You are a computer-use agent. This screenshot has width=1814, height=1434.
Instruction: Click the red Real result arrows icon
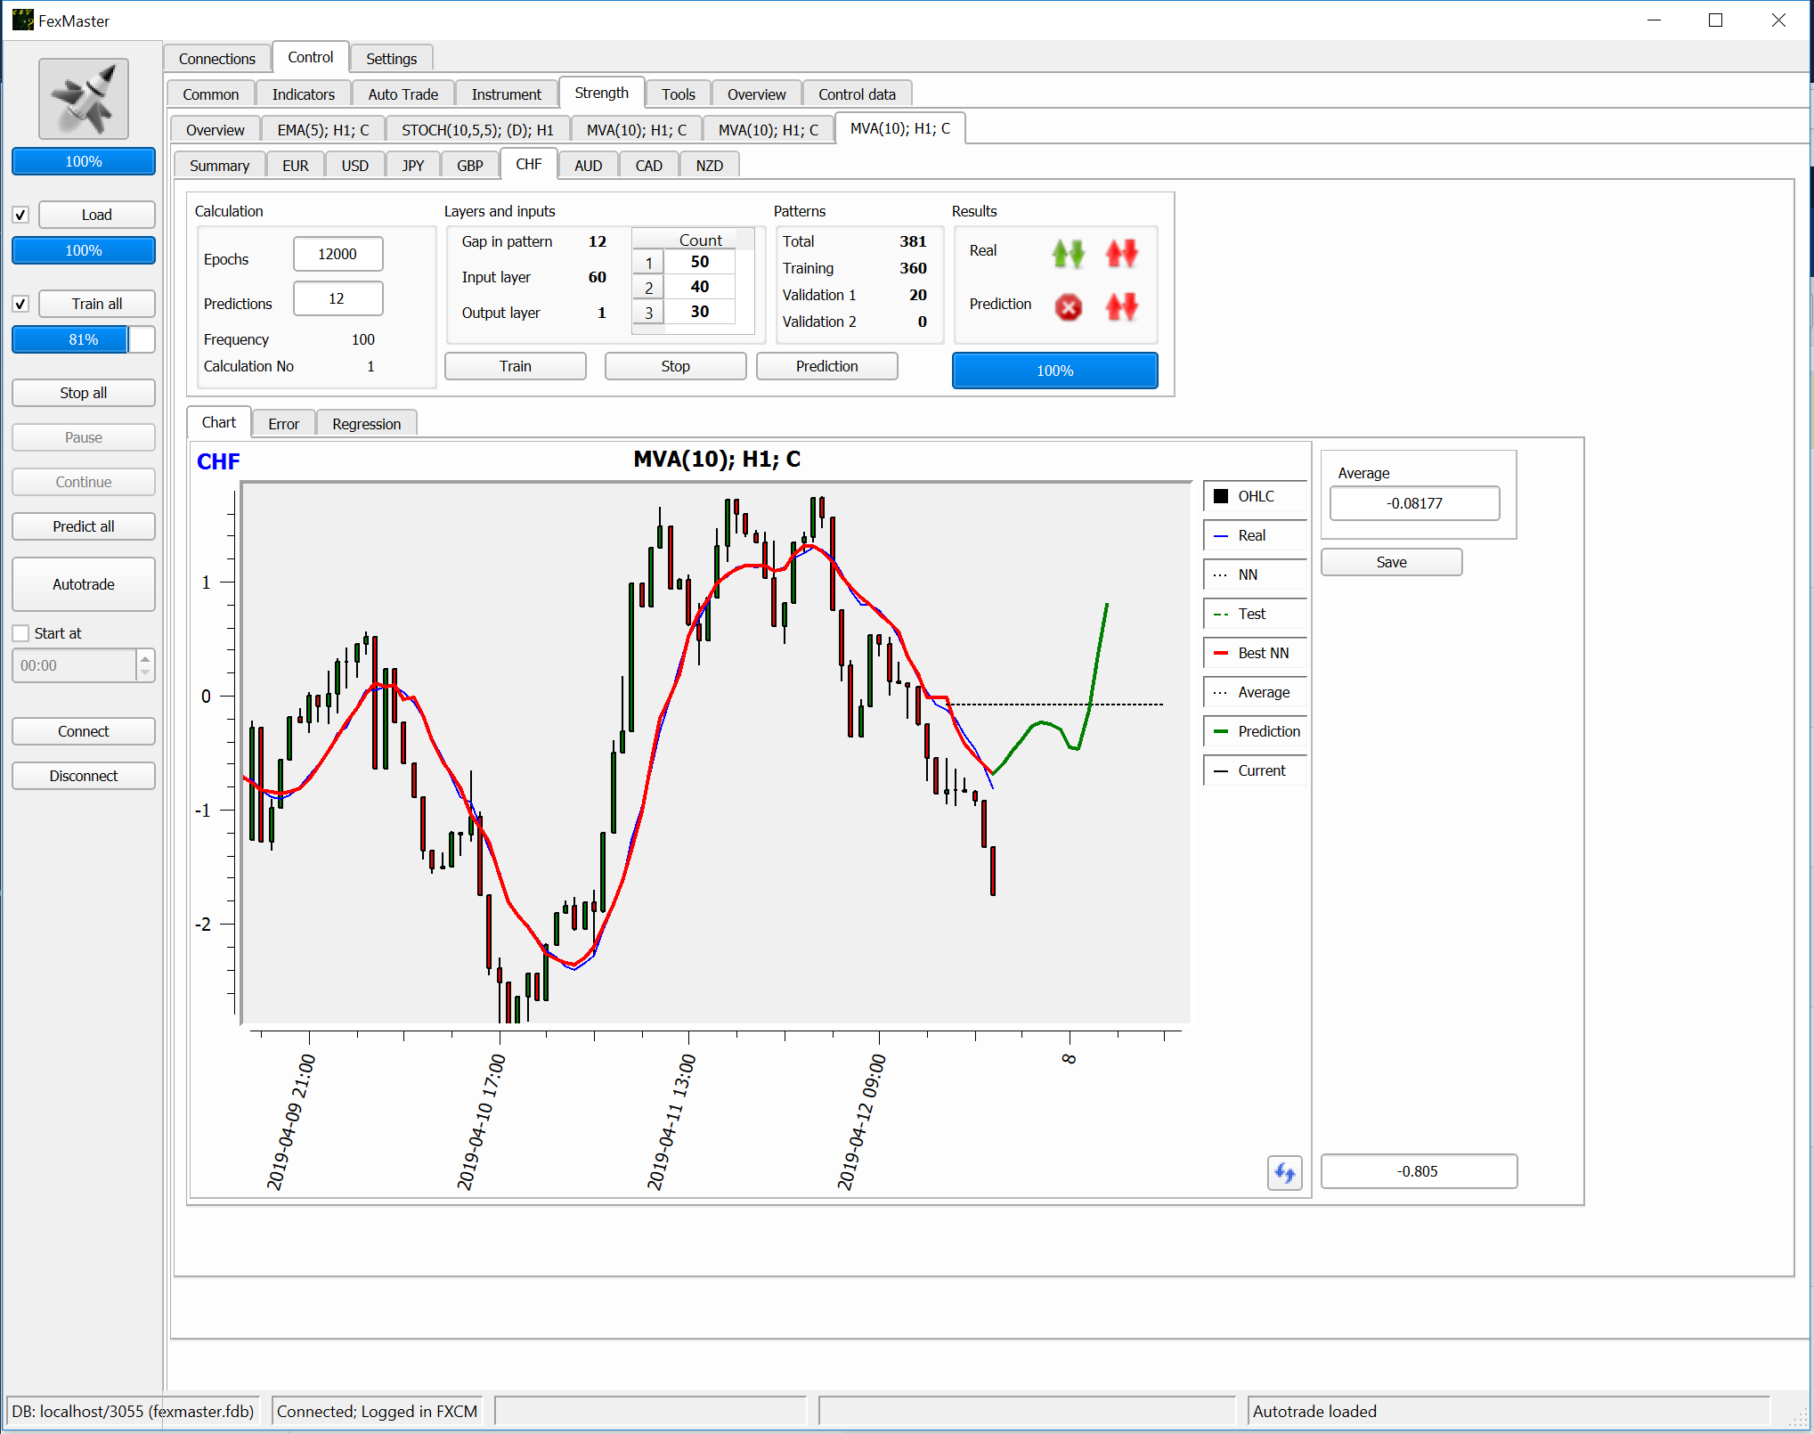(x=1121, y=254)
